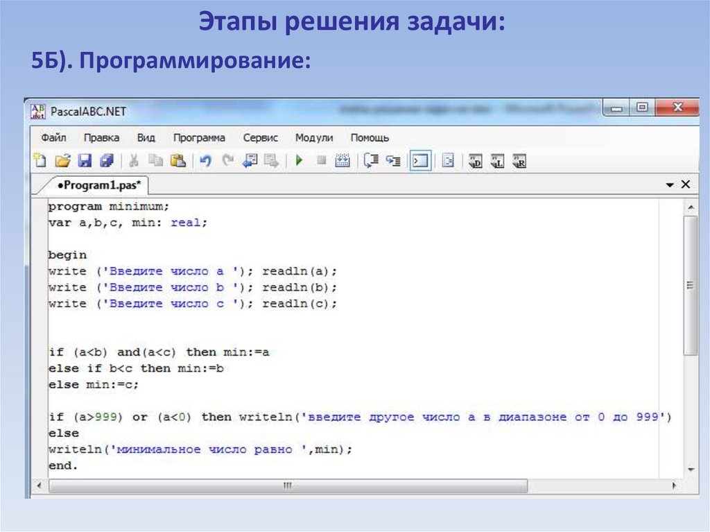The width and height of the screenshot is (710, 532).
Task: Open the Вид menu
Action: tap(146, 138)
